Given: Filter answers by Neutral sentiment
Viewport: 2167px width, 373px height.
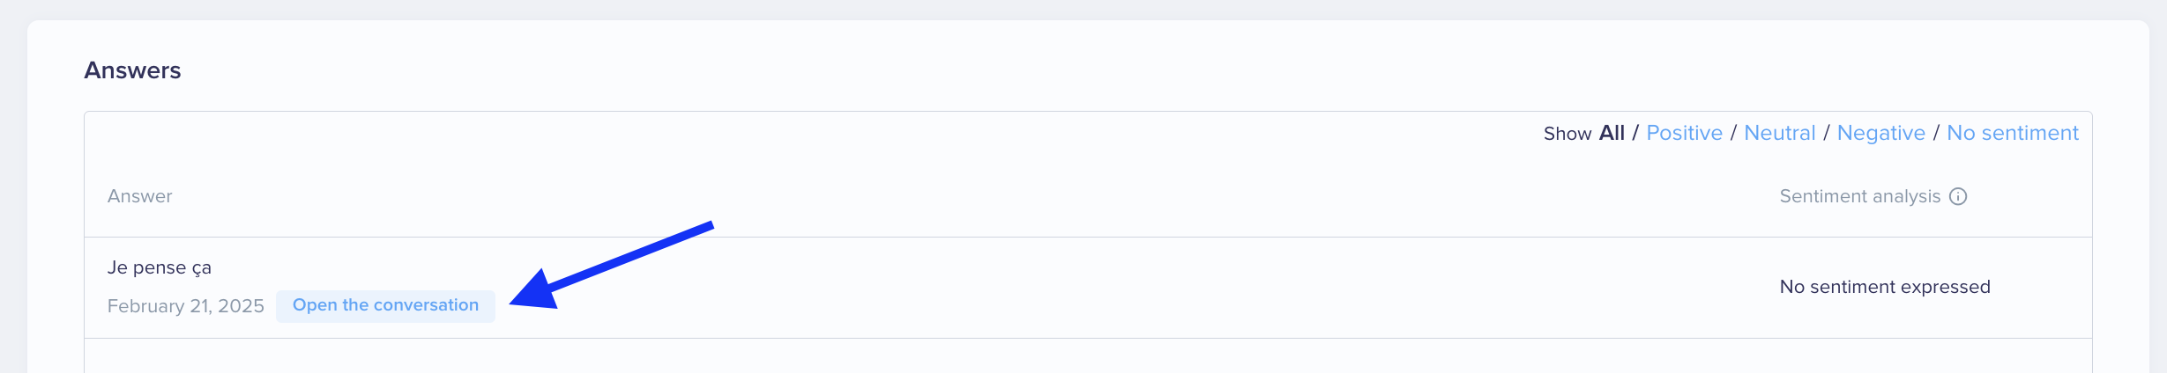Looking at the screenshot, I should [x=1779, y=133].
